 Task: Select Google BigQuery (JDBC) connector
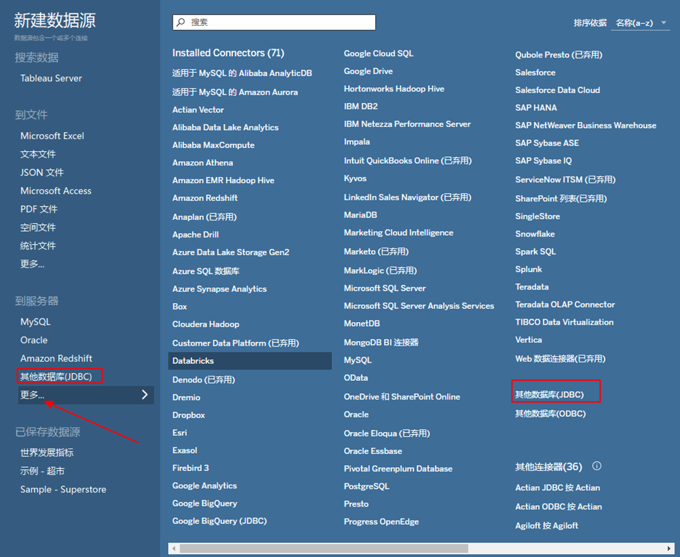tap(219, 521)
